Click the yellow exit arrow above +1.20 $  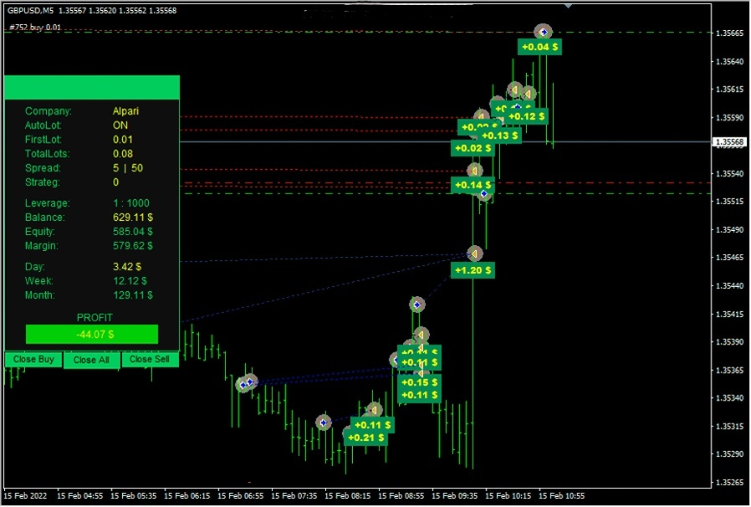[474, 253]
